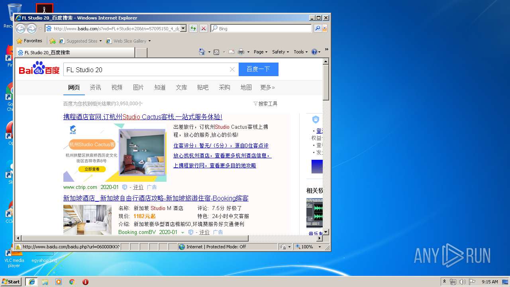Print the page with the printer icon
Screen dimensions: 510x287
coord(241,52)
